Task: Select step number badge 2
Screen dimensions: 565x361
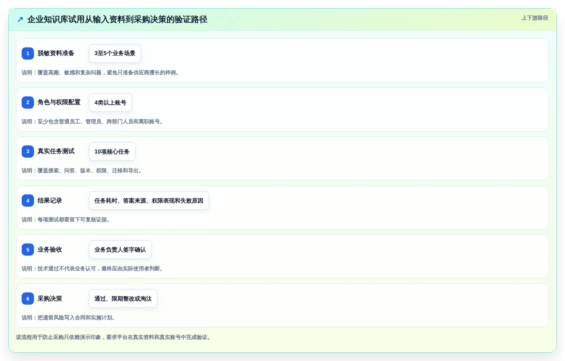Action: pos(28,103)
